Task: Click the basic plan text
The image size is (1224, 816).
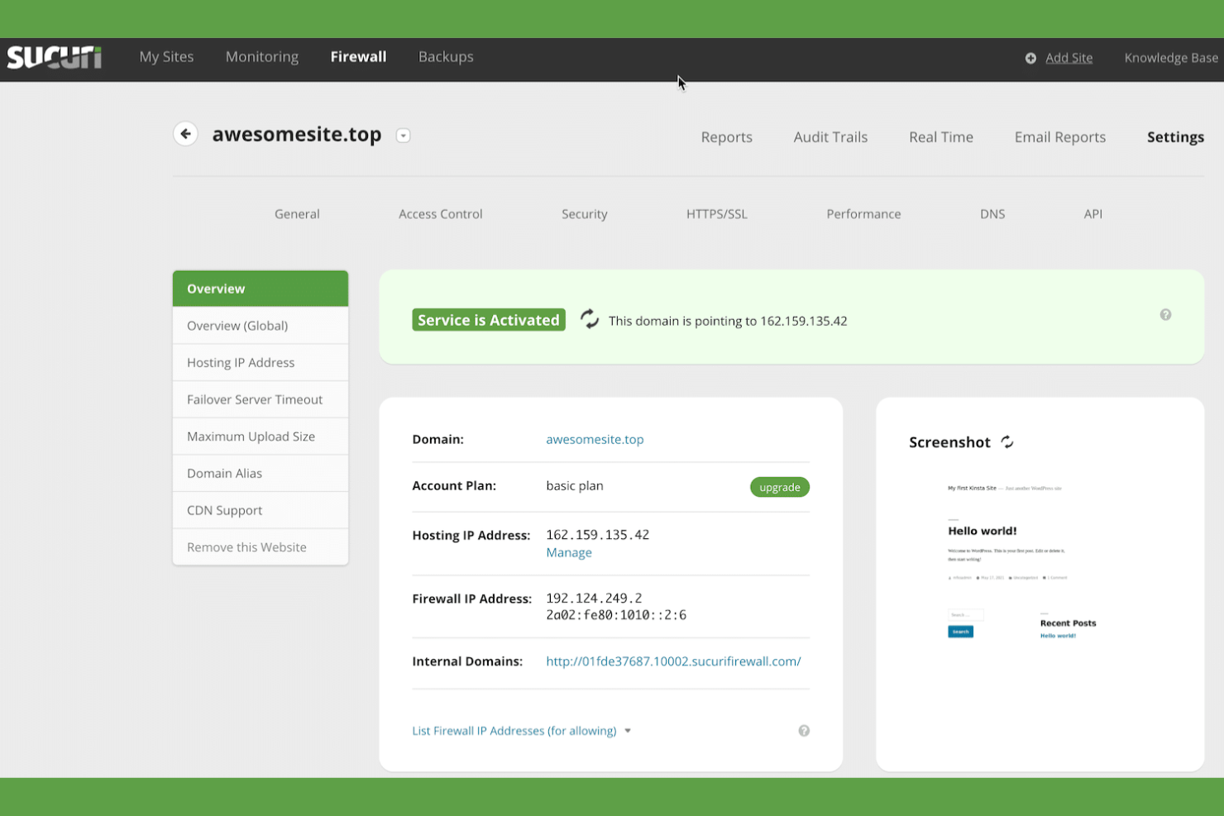Action: [x=575, y=486]
